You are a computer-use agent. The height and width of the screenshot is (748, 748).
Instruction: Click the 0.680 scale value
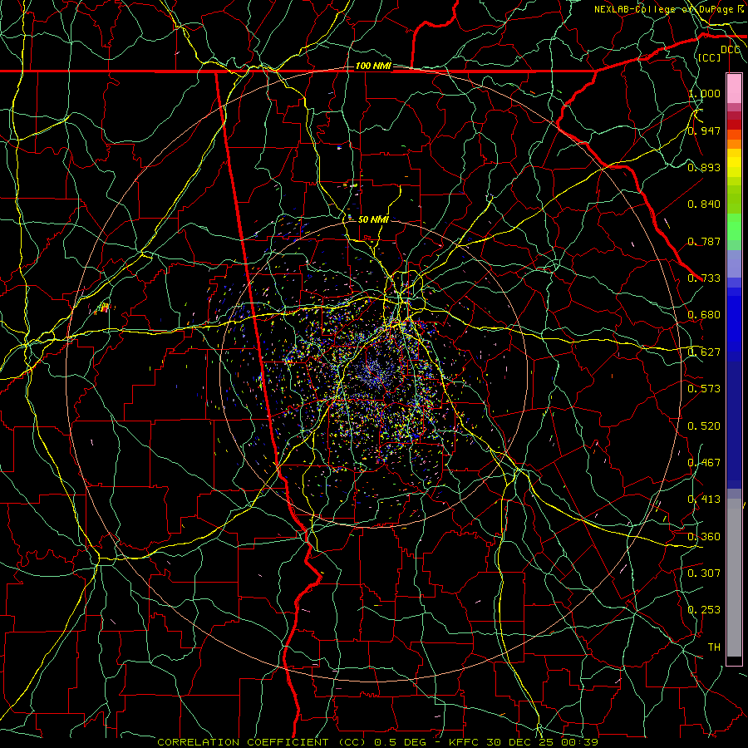coord(704,315)
